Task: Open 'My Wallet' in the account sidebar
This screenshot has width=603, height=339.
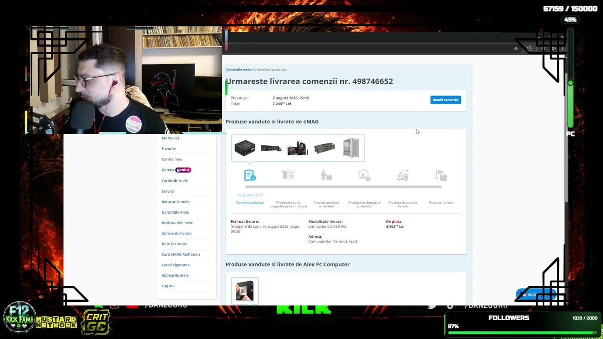Action: tap(171, 138)
